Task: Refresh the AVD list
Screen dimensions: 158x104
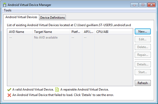Action: click(x=143, y=83)
